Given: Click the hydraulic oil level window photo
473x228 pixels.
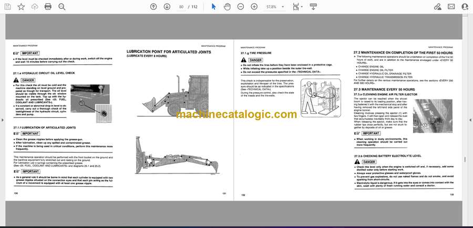Looking at the screenshot, I should click(x=90, y=103).
